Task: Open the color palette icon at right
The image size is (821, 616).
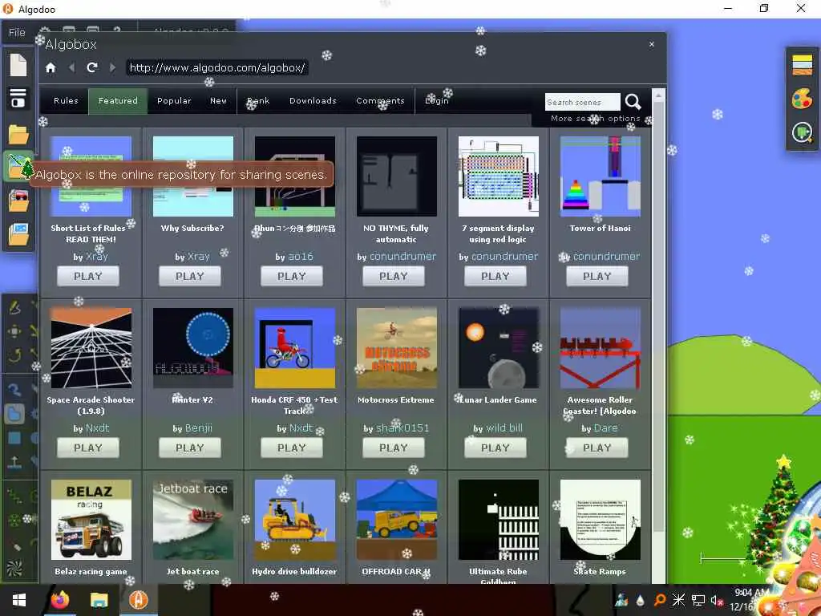Action: pyautogui.click(x=802, y=99)
